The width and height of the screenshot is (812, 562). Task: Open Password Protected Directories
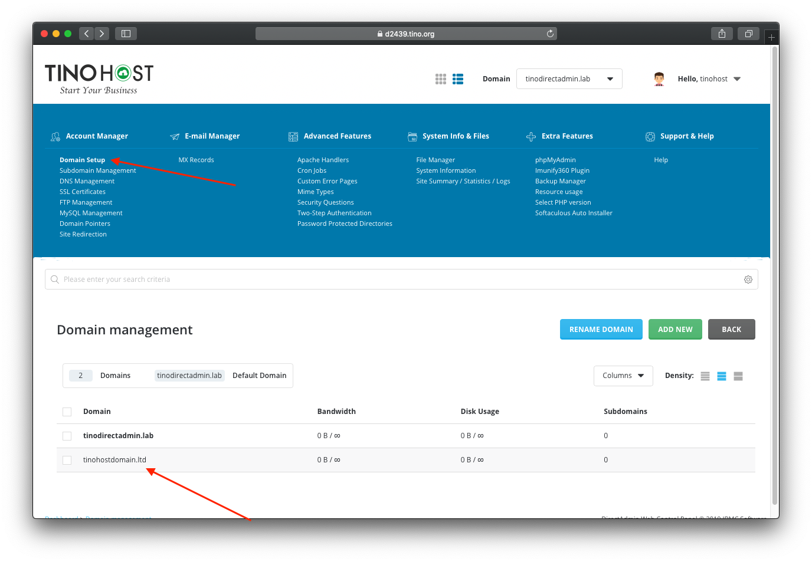point(345,224)
